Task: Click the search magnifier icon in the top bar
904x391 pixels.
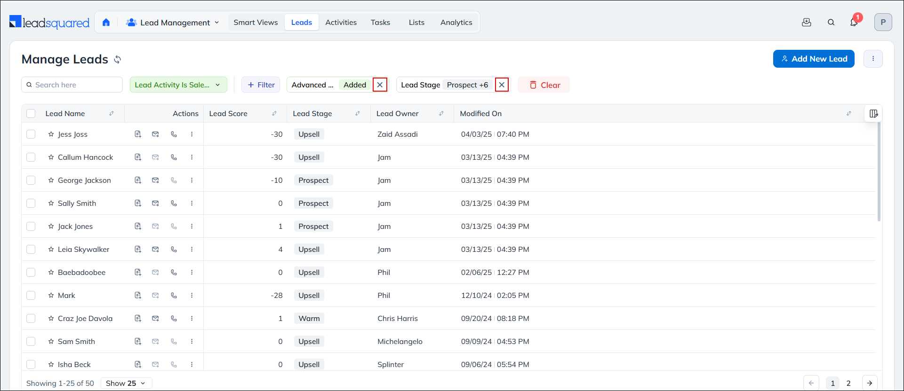Action: pyautogui.click(x=831, y=23)
